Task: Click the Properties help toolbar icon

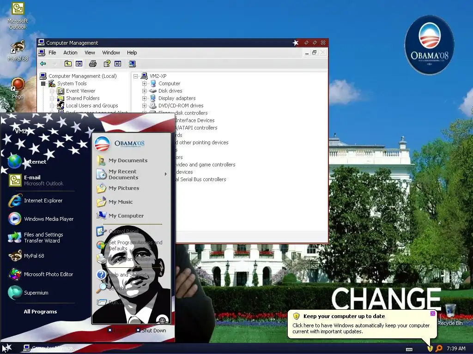Action: (107, 64)
